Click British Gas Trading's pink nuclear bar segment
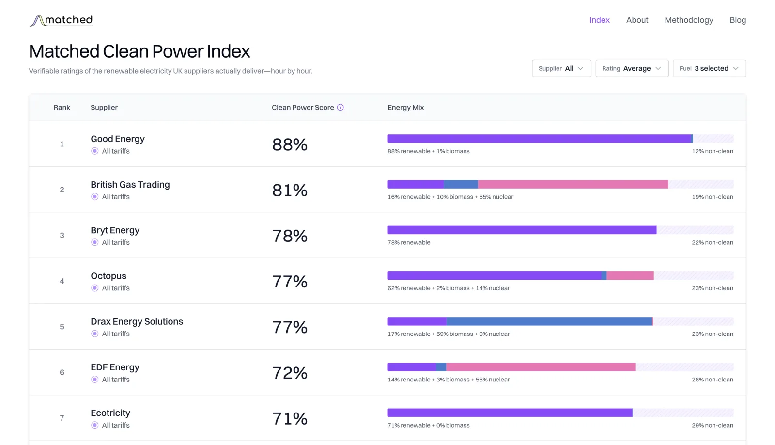The width and height of the screenshot is (775, 445). point(573,184)
